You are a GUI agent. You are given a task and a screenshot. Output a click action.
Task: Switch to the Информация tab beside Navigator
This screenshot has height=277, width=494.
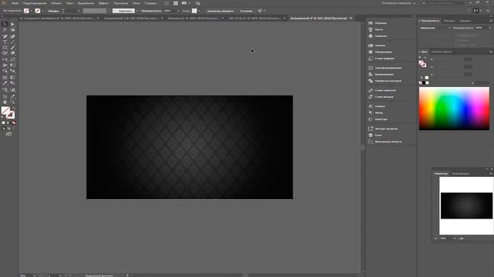(x=460, y=173)
